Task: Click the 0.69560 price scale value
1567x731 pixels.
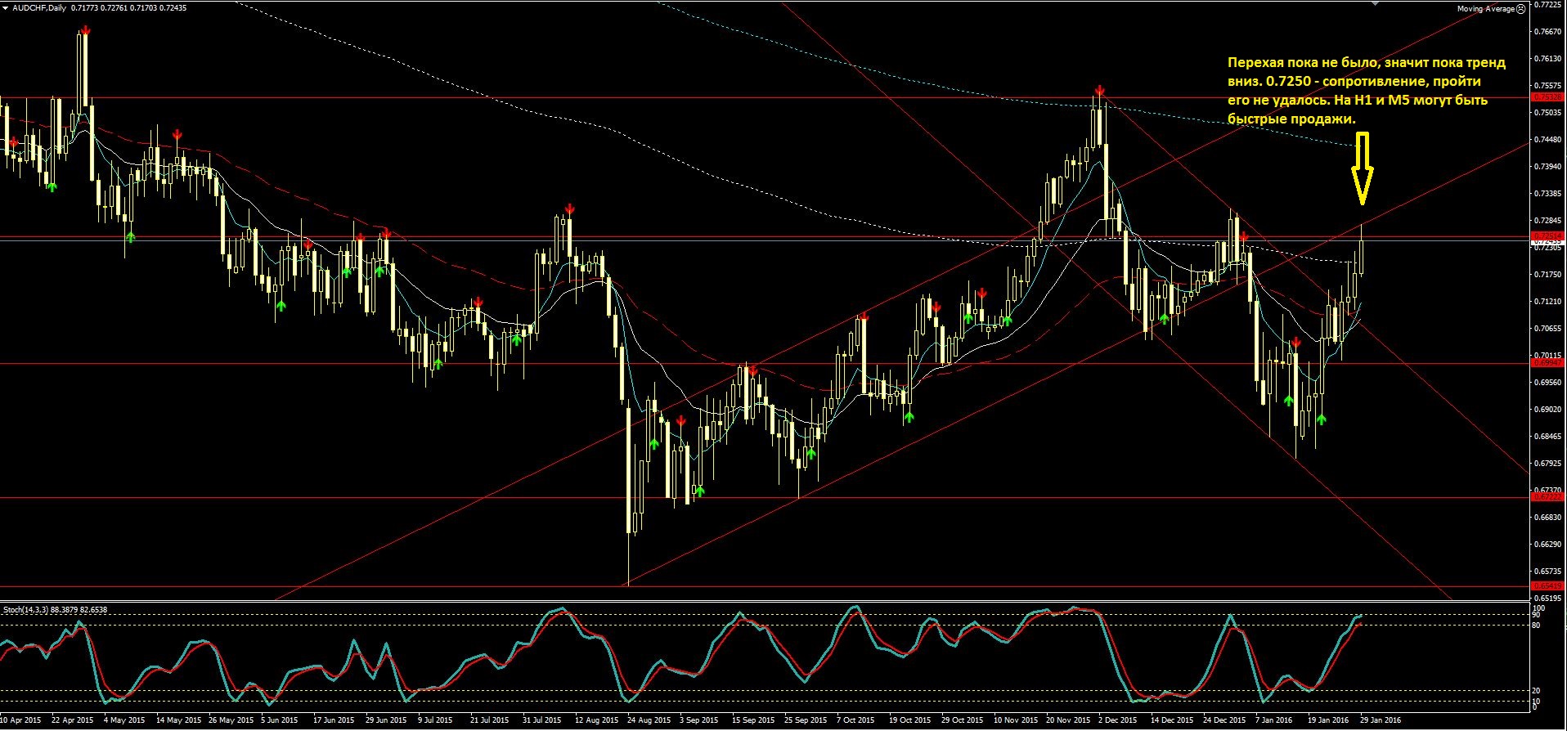Action: pyautogui.click(x=1547, y=383)
